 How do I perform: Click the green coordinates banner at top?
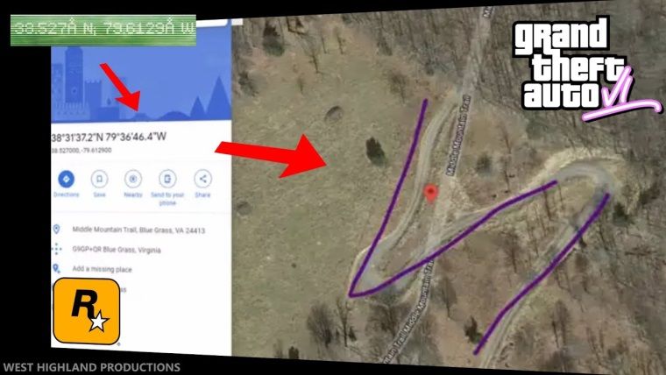click(103, 30)
